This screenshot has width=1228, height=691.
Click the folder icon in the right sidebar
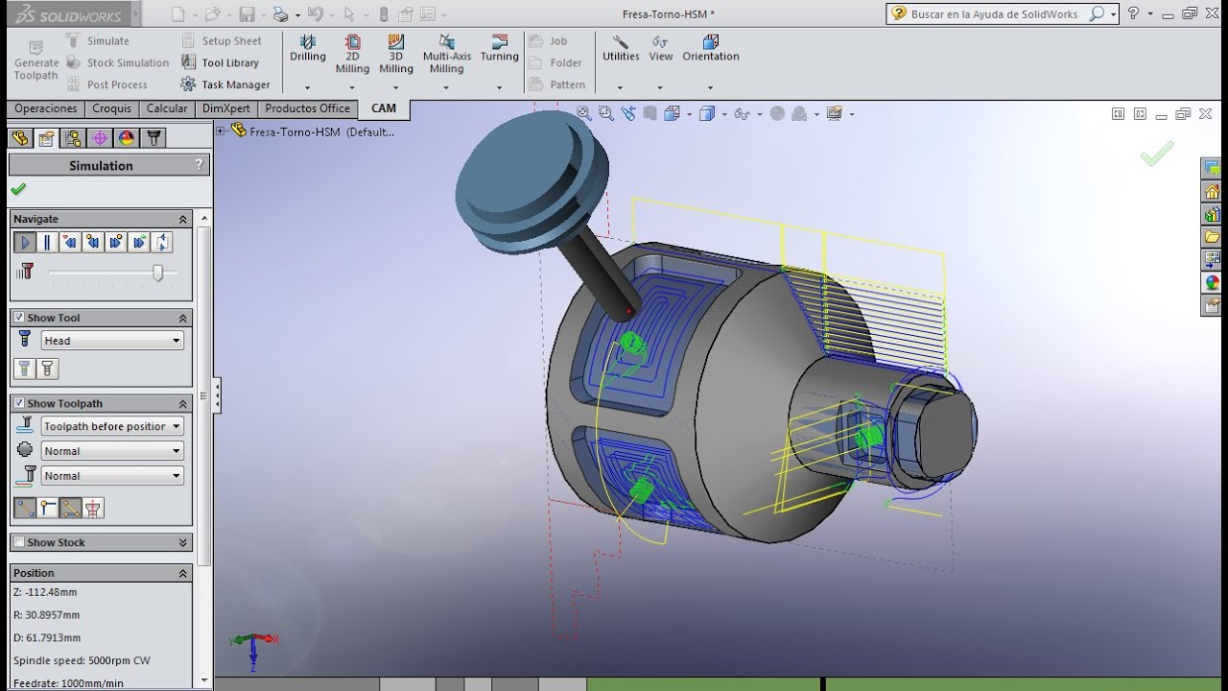pyautogui.click(x=1212, y=237)
